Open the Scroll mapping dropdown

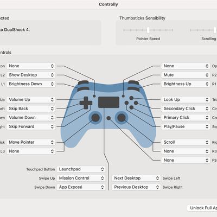click(186, 142)
